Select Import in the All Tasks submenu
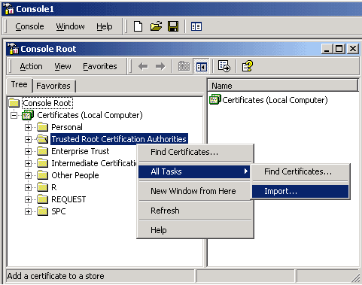362x285 pixels. [x=300, y=191]
